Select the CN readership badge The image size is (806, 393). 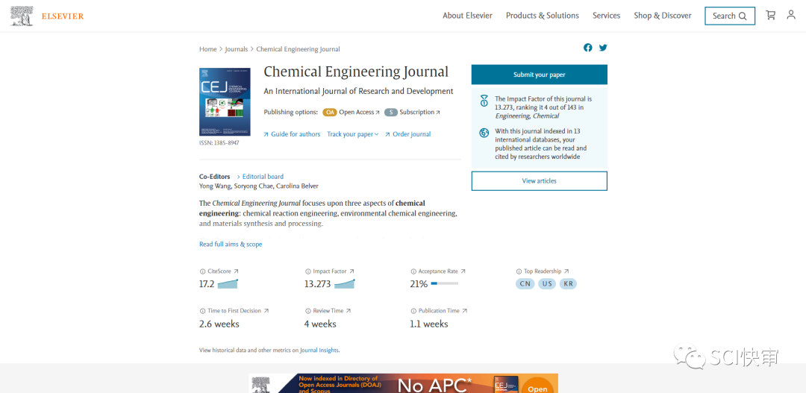click(525, 284)
